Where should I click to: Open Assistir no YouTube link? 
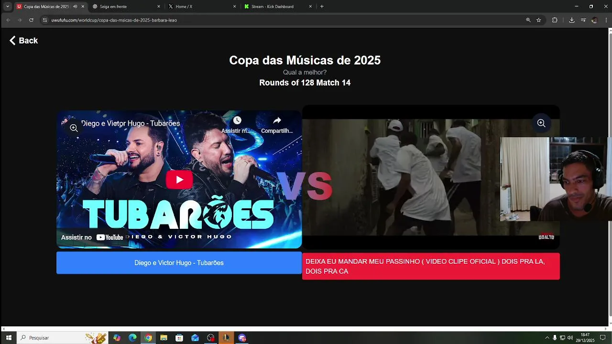tap(92, 237)
